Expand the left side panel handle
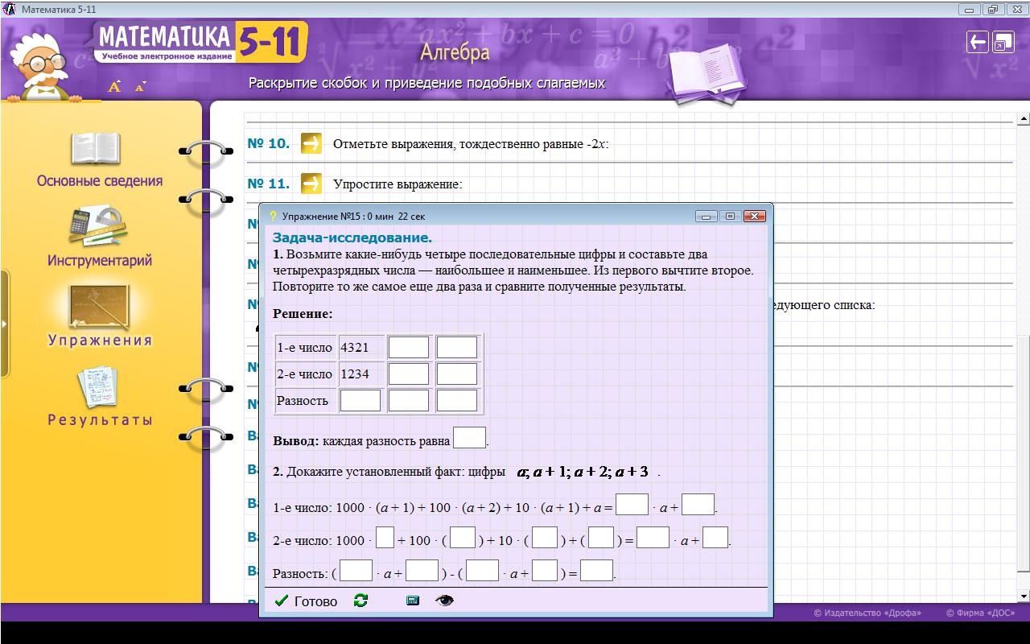 click(5, 324)
